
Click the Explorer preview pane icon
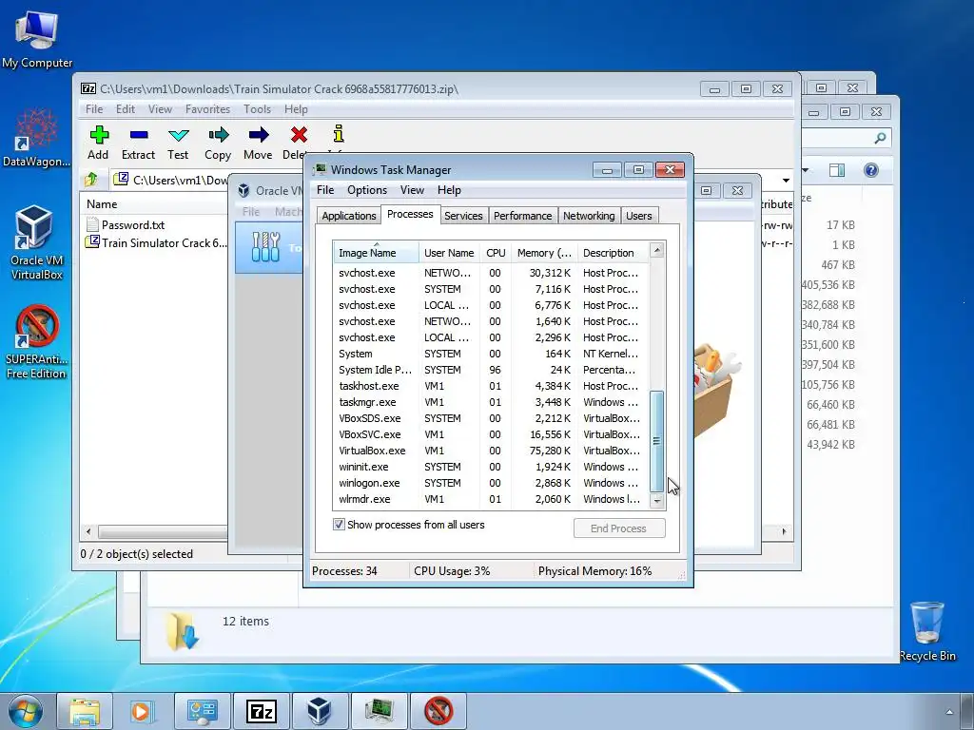pos(837,170)
